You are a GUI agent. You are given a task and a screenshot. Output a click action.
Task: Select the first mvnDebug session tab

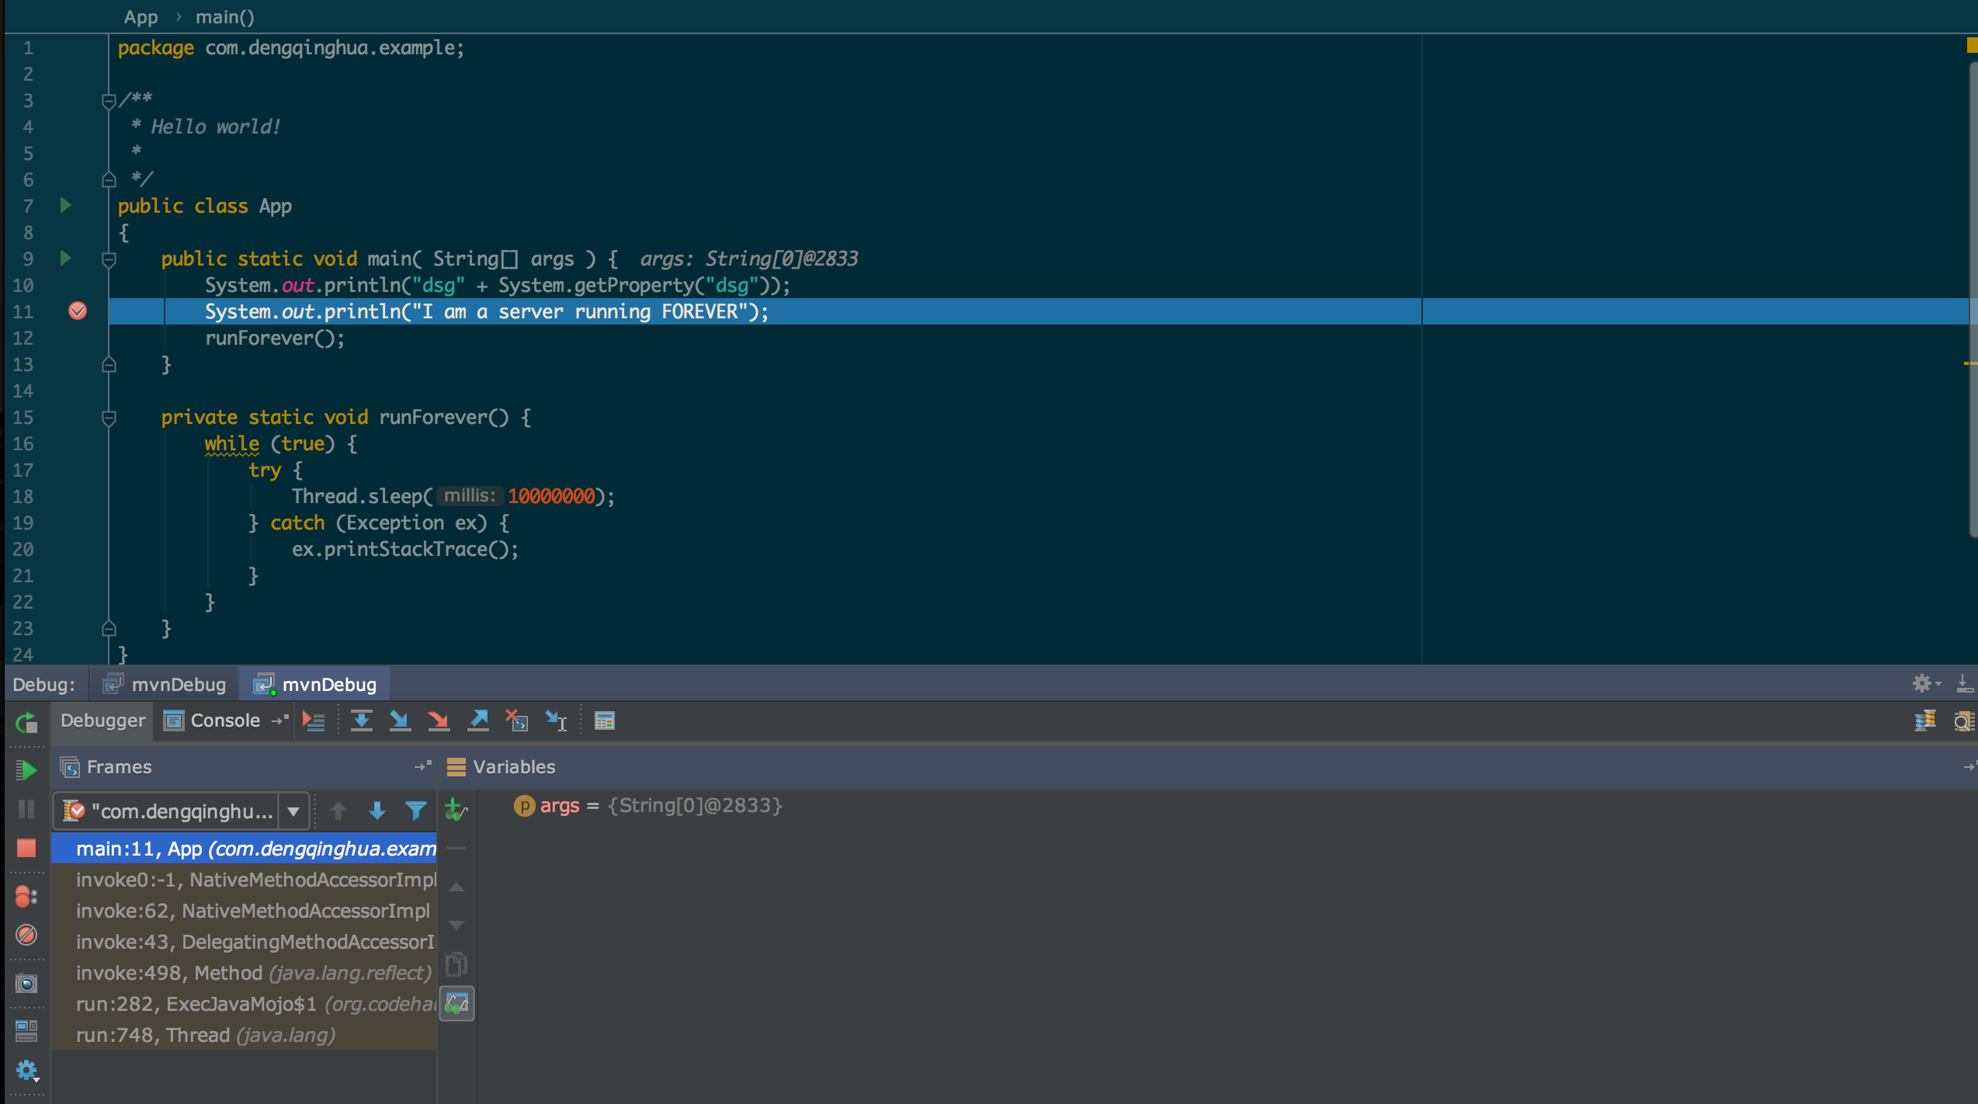tap(165, 684)
